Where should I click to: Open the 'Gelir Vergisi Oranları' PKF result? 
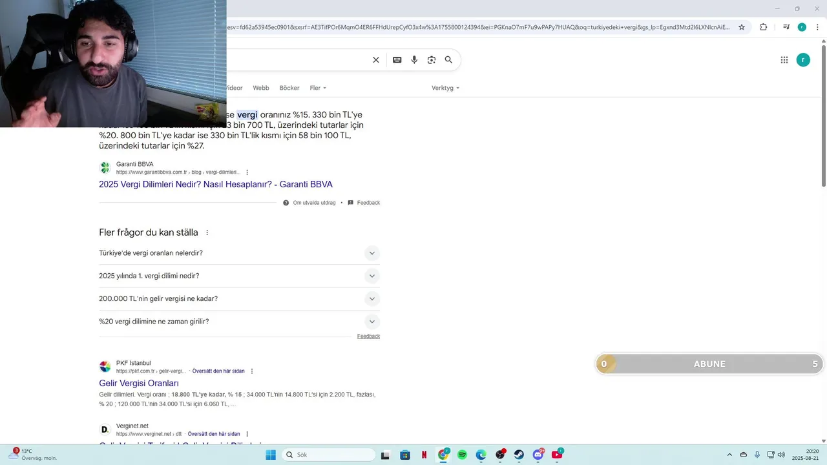(x=139, y=384)
